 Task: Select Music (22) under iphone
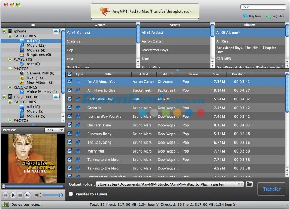[36, 45]
